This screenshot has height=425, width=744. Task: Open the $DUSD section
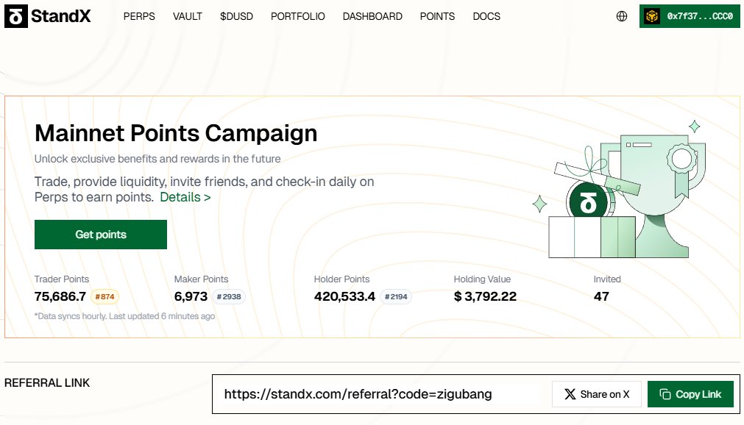point(236,16)
